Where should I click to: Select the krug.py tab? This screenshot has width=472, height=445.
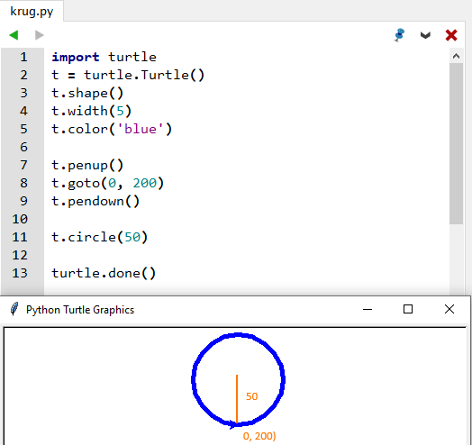click(x=32, y=11)
